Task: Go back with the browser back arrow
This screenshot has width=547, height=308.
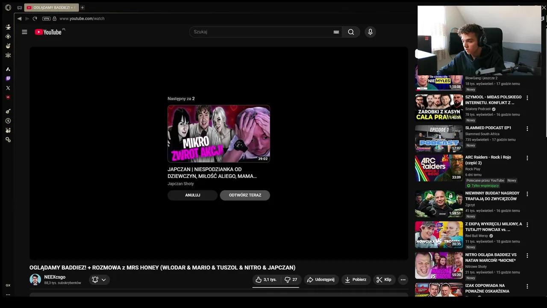Action: point(19,18)
